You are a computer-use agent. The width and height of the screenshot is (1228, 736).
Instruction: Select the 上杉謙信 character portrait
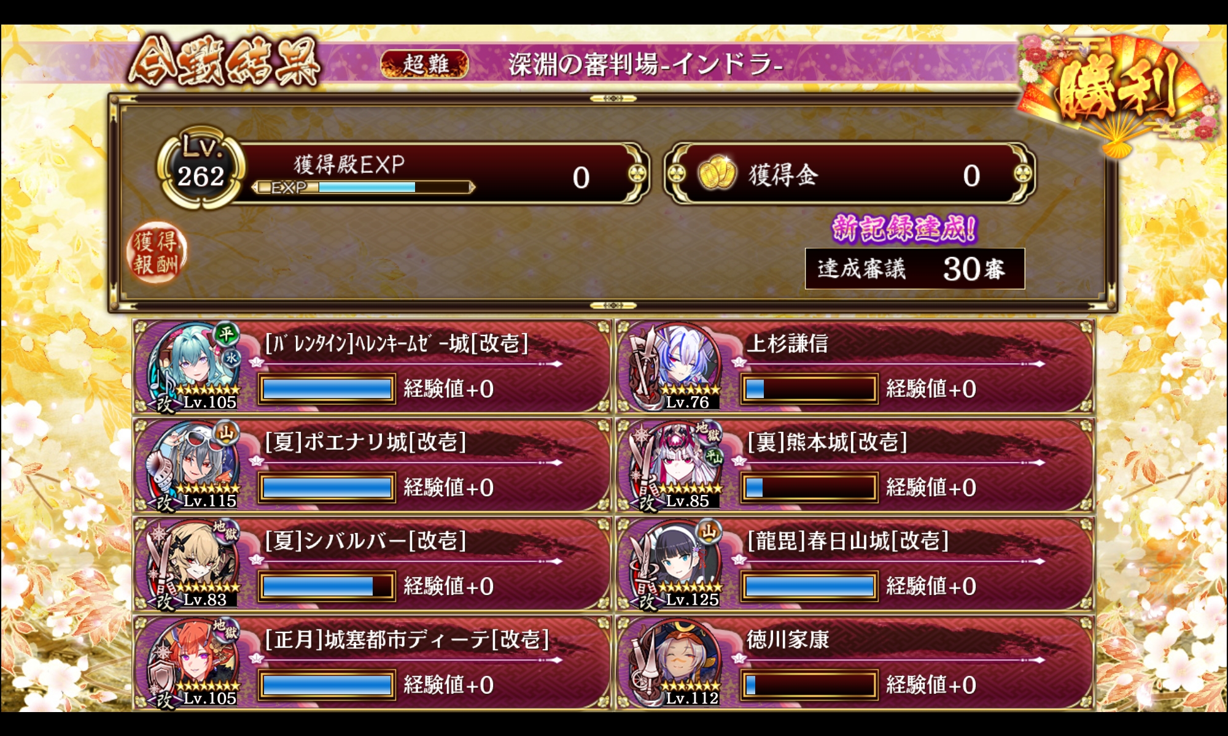[x=676, y=367]
